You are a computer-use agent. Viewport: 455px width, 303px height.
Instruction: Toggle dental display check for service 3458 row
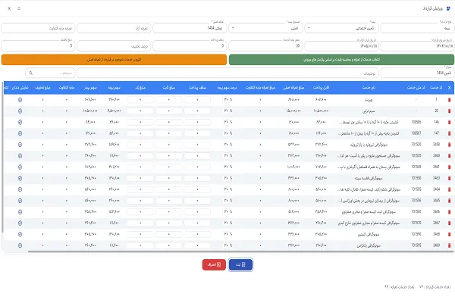click(20, 145)
